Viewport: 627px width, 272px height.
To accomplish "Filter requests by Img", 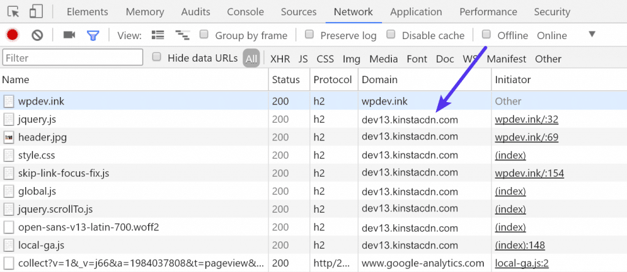I will (351, 59).
